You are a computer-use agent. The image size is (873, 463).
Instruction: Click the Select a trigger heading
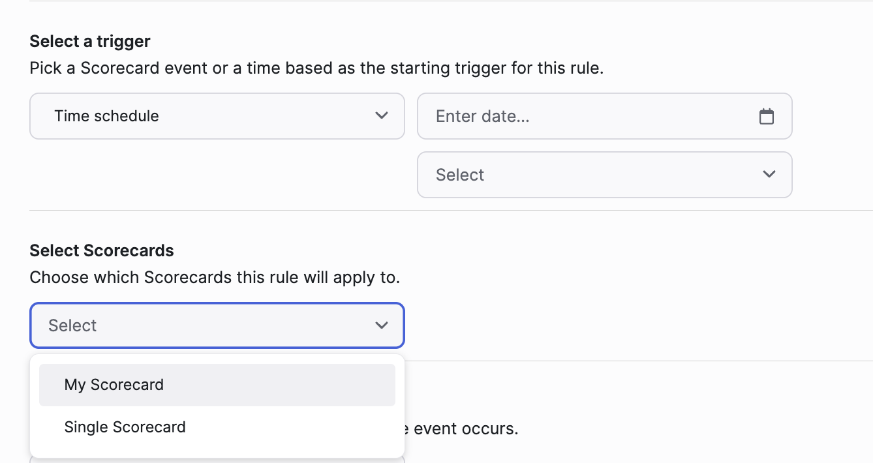tap(89, 41)
